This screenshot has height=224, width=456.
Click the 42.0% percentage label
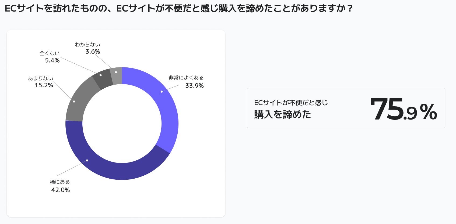click(61, 190)
